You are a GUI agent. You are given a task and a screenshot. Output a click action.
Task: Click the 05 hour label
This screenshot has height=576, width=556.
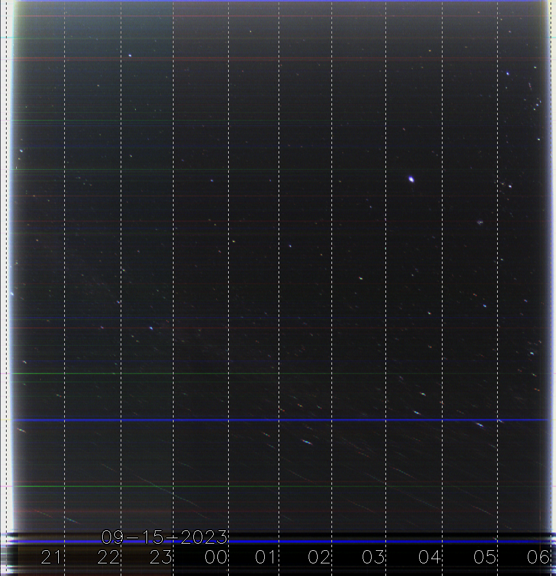click(485, 557)
